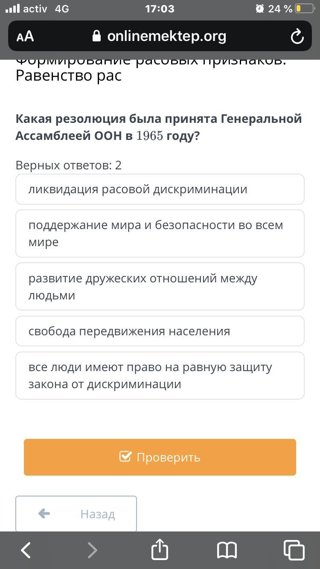The width and height of the screenshot is (320, 569).
Task: Tap Safari forward arrow in bottom bar
Action: point(92,550)
